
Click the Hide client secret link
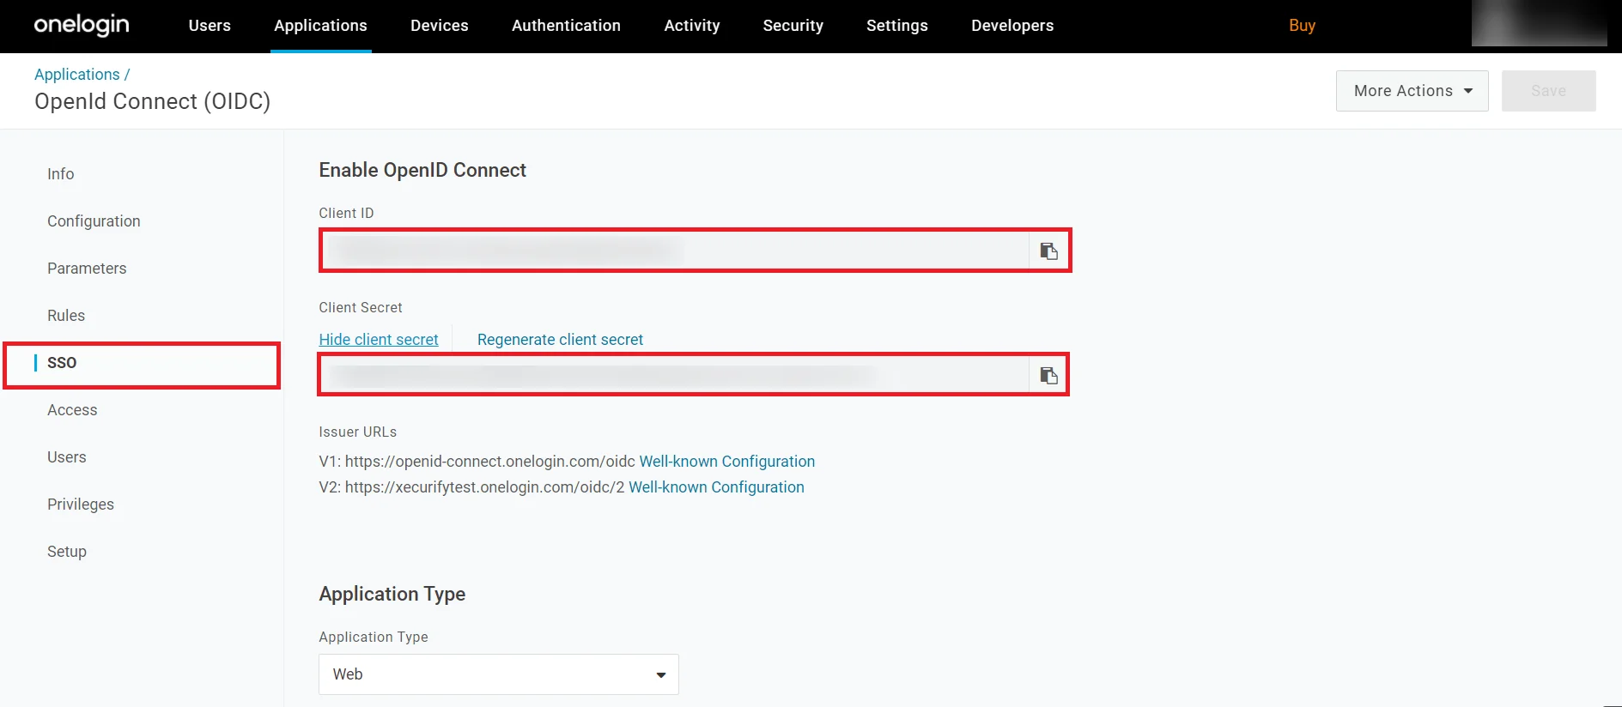(379, 340)
